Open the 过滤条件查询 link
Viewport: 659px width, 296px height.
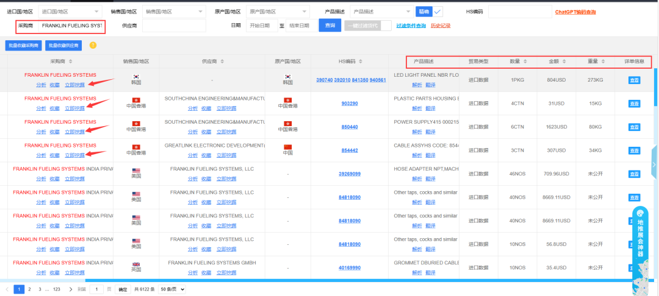pyautogui.click(x=411, y=26)
